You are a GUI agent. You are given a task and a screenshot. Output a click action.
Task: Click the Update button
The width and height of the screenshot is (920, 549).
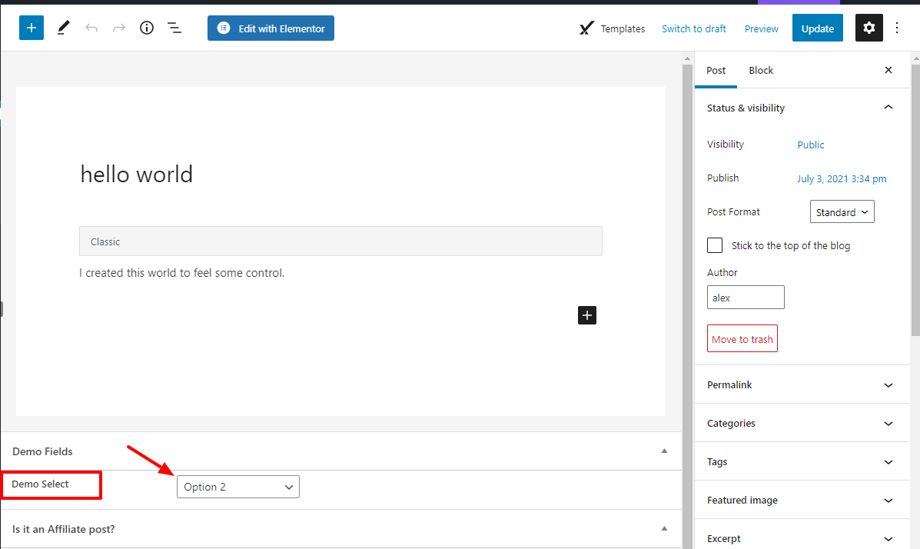coord(817,28)
